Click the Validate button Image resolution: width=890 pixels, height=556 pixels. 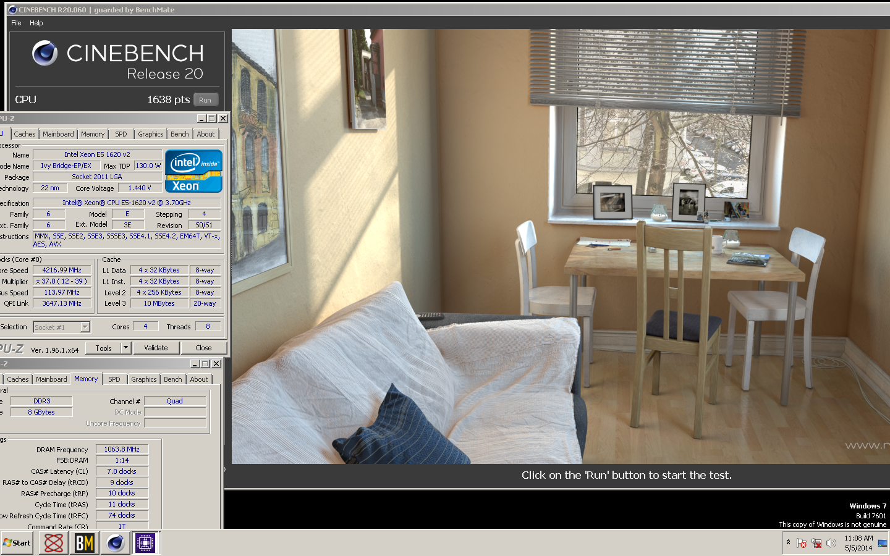[x=156, y=348]
